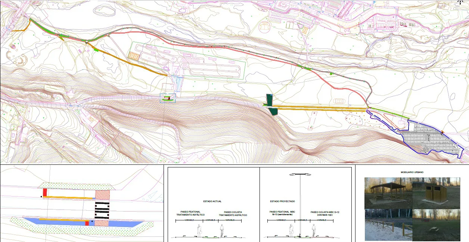Select 'PASEO CICLISTA MBC D-12 (coloreado rojo)' label

325,213
